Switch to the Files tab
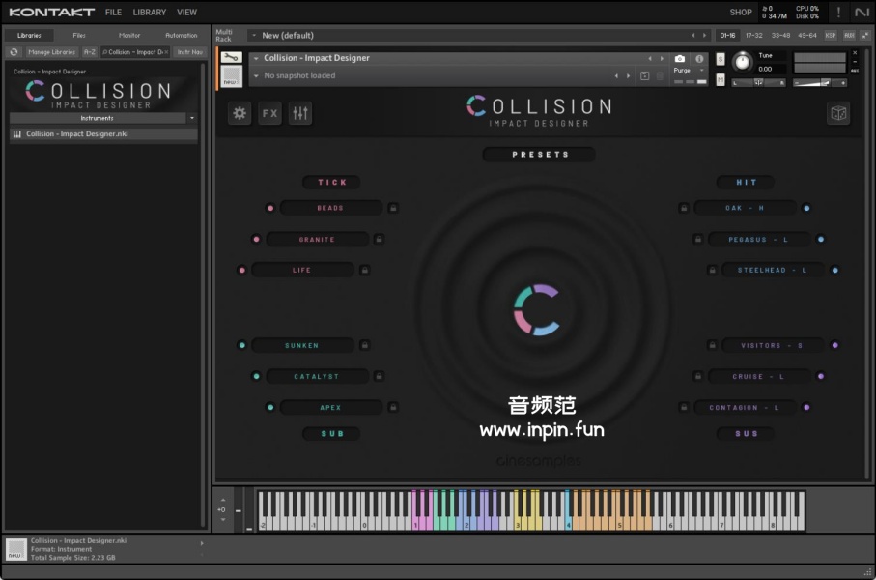 tap(79, 35)
